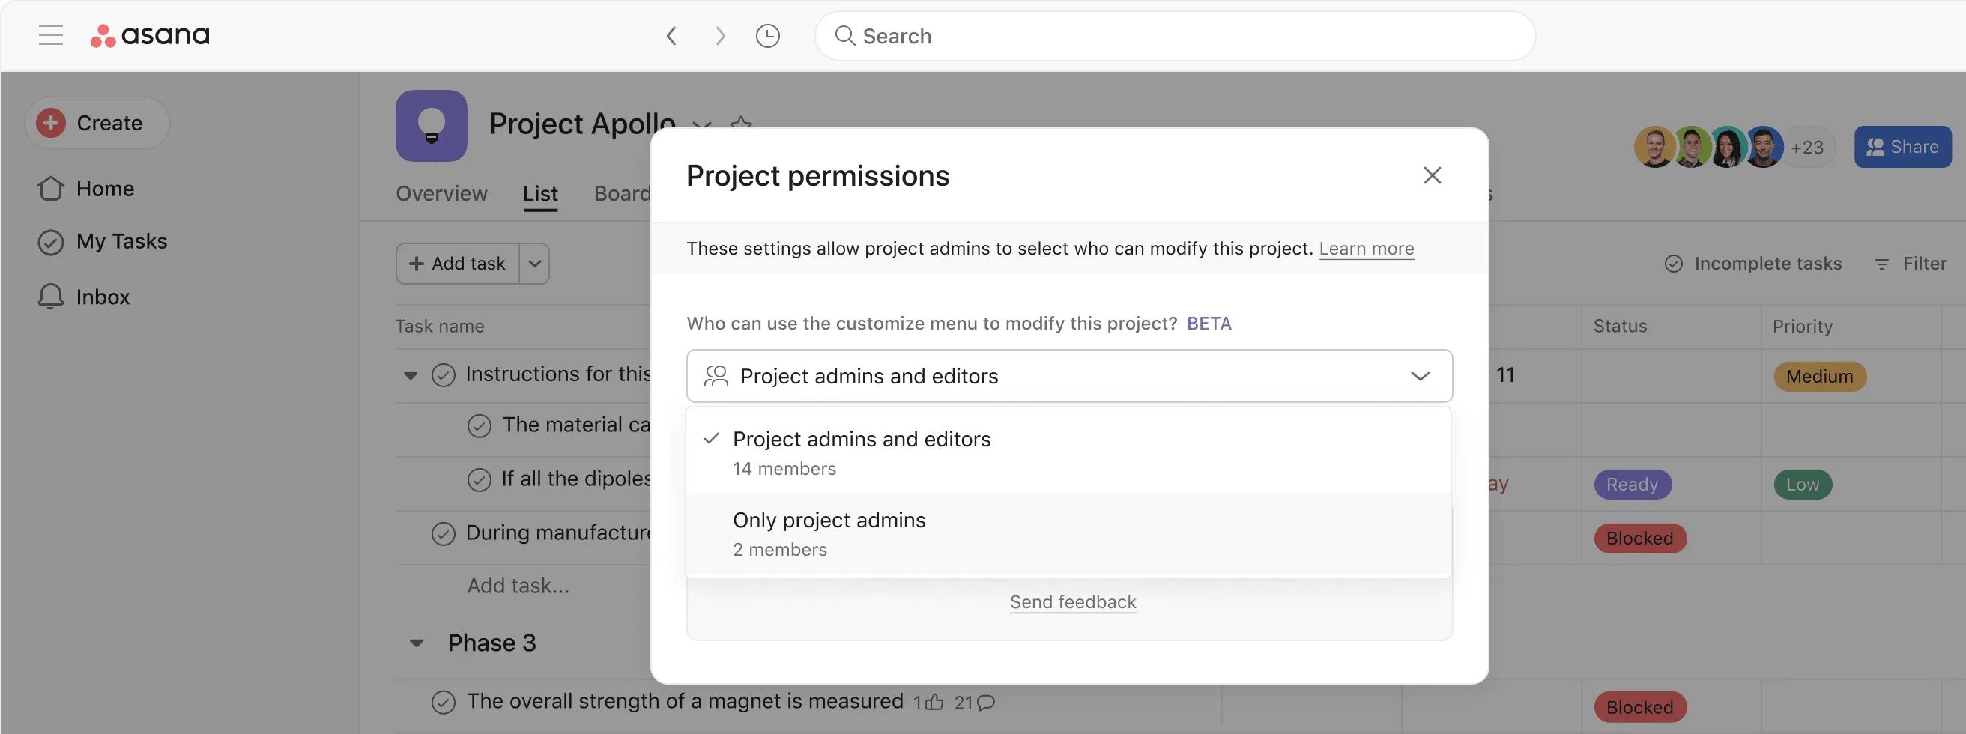Open the hamburger navigation menu

pos(50,35)
